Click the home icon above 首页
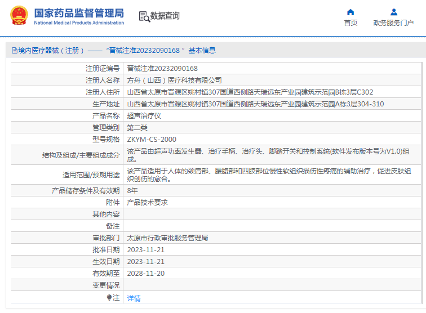Viewport: 426px width, 313px height. (x=350, y=12)
